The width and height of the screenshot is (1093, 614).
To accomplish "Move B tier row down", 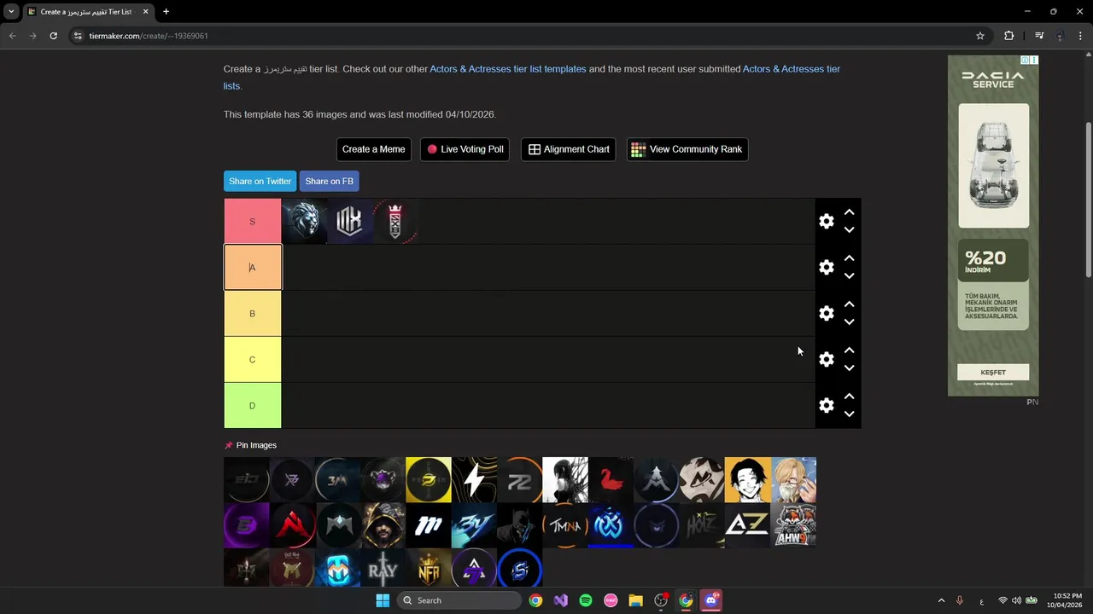I will [849, 322].
